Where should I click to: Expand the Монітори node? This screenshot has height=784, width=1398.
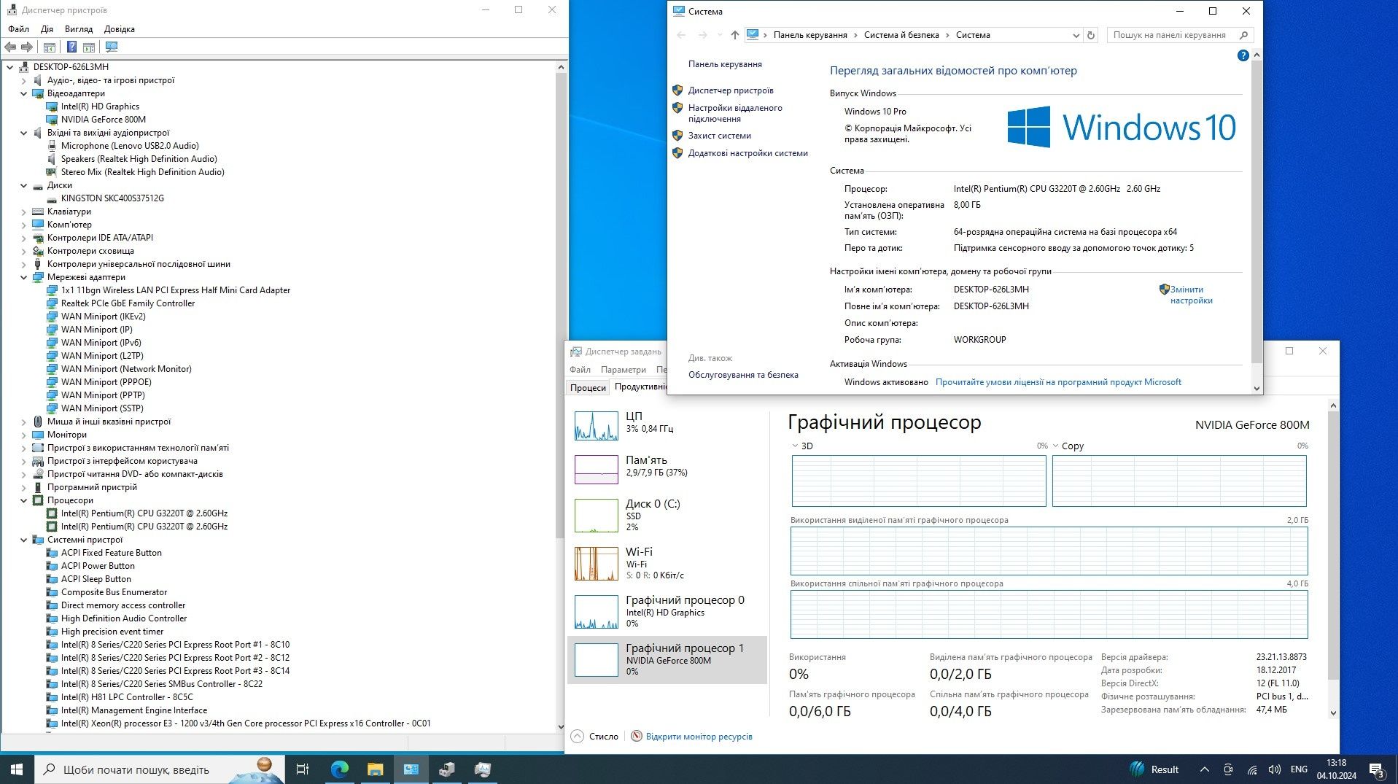[23, 435]
